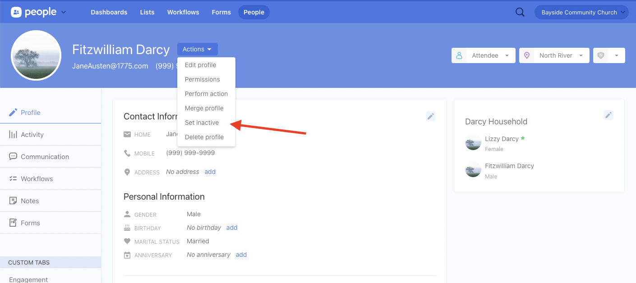
Task: Click the Actions button
Action: tap(197, 49)
